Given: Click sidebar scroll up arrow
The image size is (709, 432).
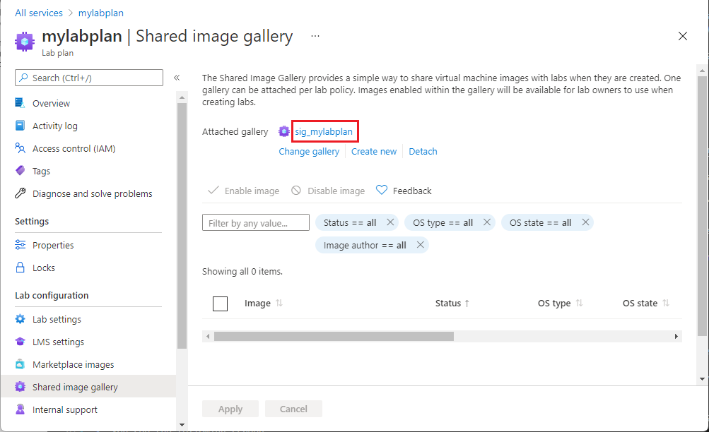Looking at the screenshot, I should click(182, 97).
